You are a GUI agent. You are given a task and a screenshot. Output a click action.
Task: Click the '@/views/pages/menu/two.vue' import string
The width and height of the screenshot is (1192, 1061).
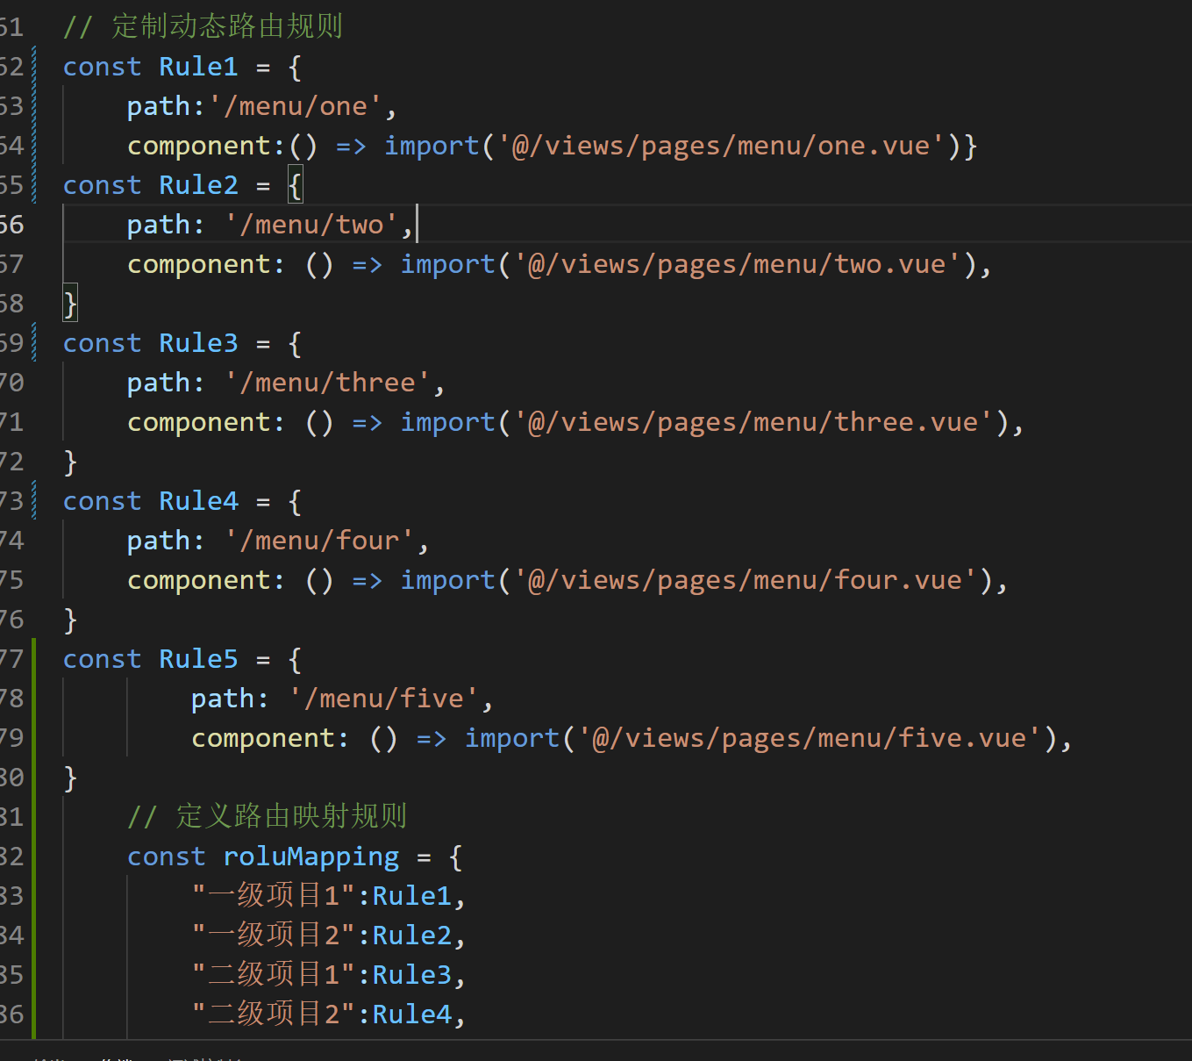point(738,264)
